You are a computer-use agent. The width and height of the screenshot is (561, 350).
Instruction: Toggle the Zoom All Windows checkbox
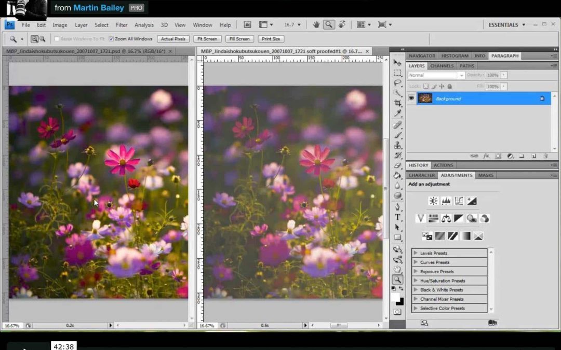click(111, 39)
